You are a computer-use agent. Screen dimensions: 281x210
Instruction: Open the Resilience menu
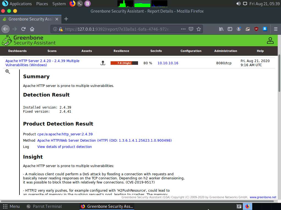[121, 51]
